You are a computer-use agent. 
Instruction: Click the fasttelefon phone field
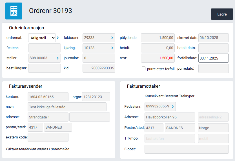pyautogui.click(x=170, y=138)
